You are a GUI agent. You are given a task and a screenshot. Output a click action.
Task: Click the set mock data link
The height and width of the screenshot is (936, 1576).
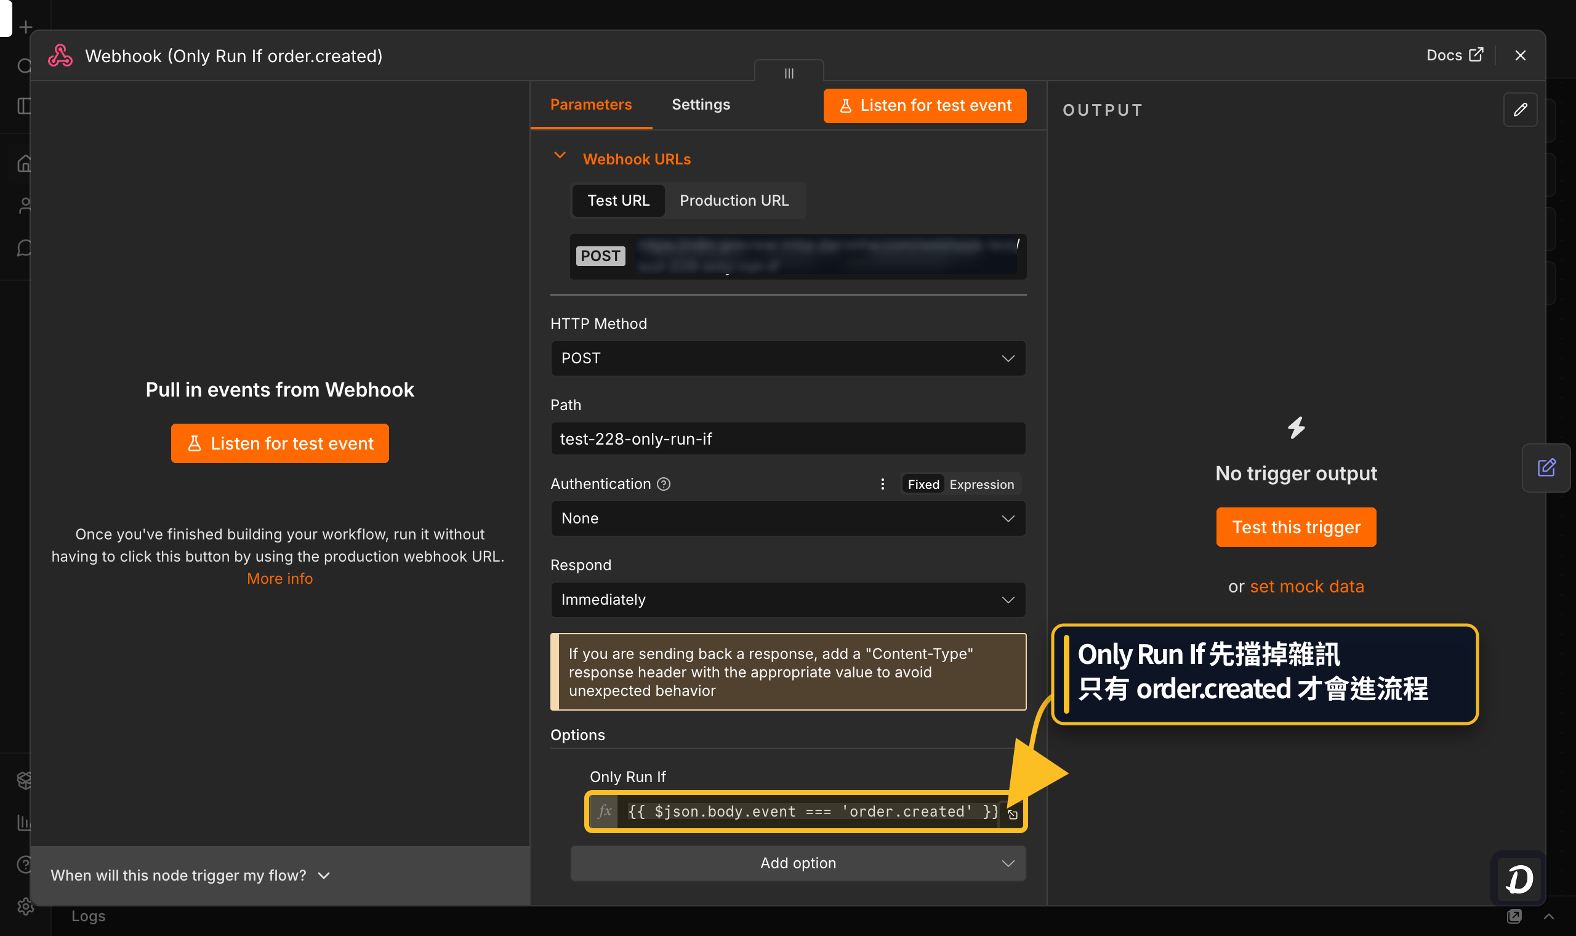point(1306,586)
